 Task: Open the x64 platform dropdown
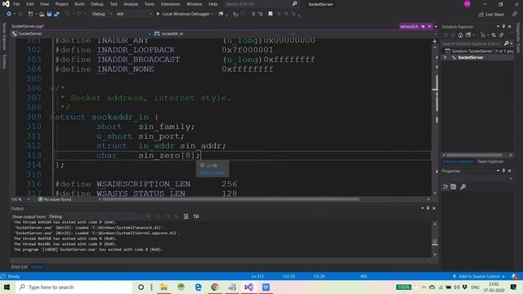click(134, 14)
